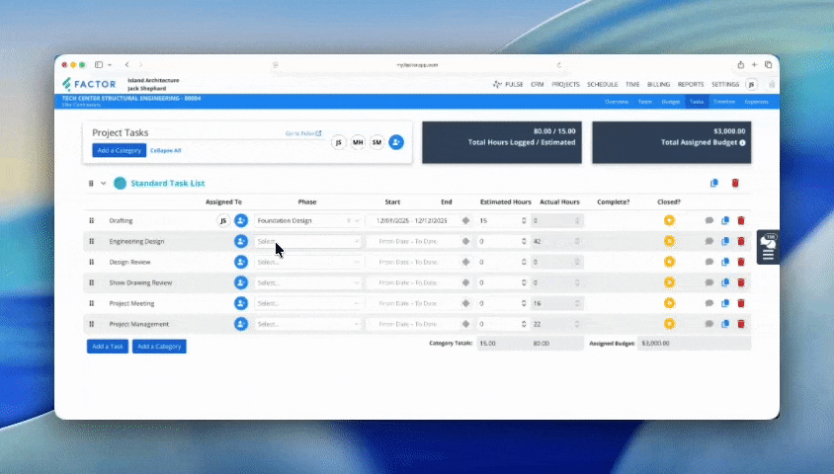
Task: Click Safari address bar
Action: click(417, 65)
